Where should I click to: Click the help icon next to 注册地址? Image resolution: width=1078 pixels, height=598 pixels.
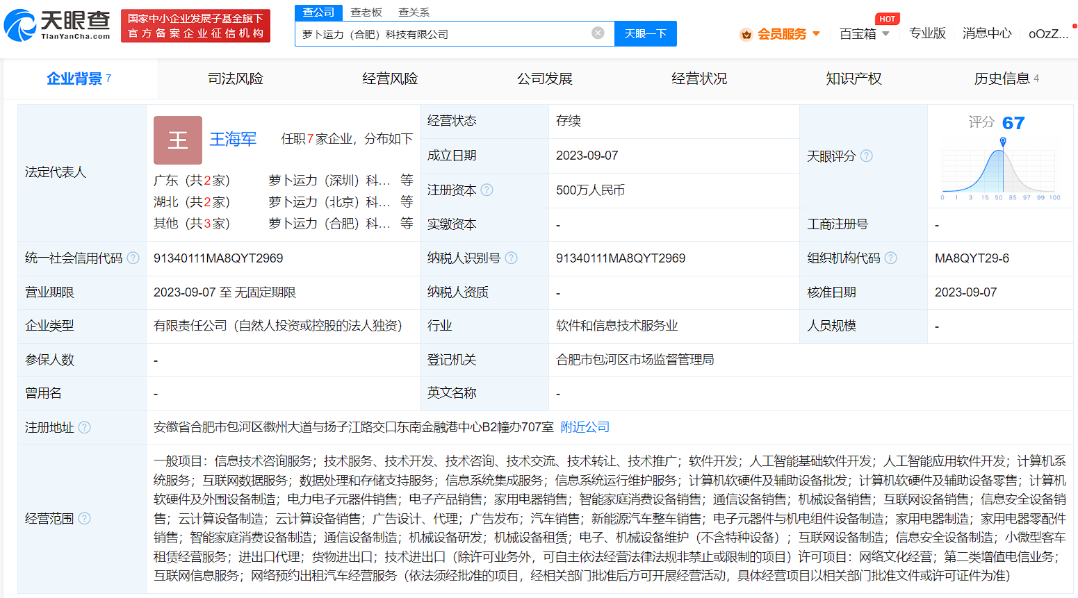(84, 427)
